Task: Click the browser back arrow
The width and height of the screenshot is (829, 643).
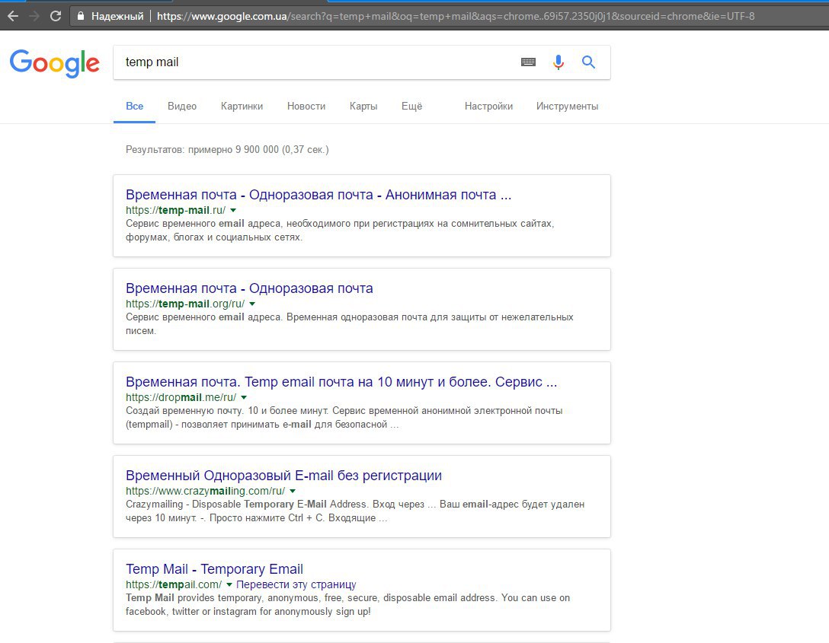Action: (x=13, y=17)
